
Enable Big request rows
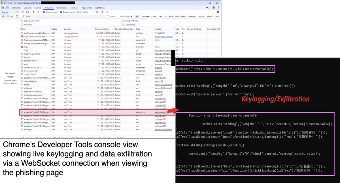click(x=22, y=21)
